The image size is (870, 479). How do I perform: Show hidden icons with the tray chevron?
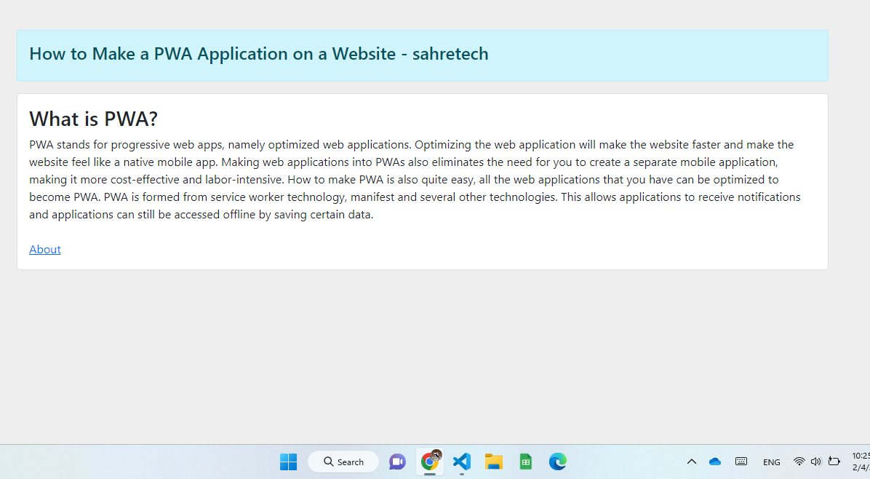click(691, 462)
